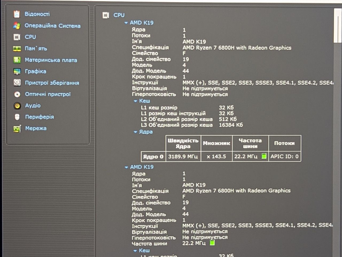This screenshot has height=257, width=342.
Task: Collapse the second AMD K19 section
Action: pyautogui.click(x=126, y=167)
